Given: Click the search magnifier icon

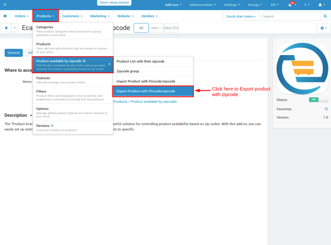Looking at the screenshot, I should (x=325, y=16).
